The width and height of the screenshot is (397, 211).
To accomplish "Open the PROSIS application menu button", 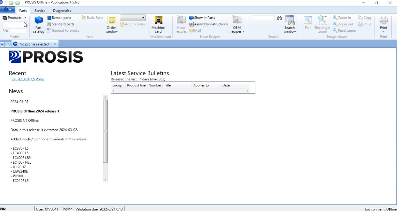I will click(8, 10).
